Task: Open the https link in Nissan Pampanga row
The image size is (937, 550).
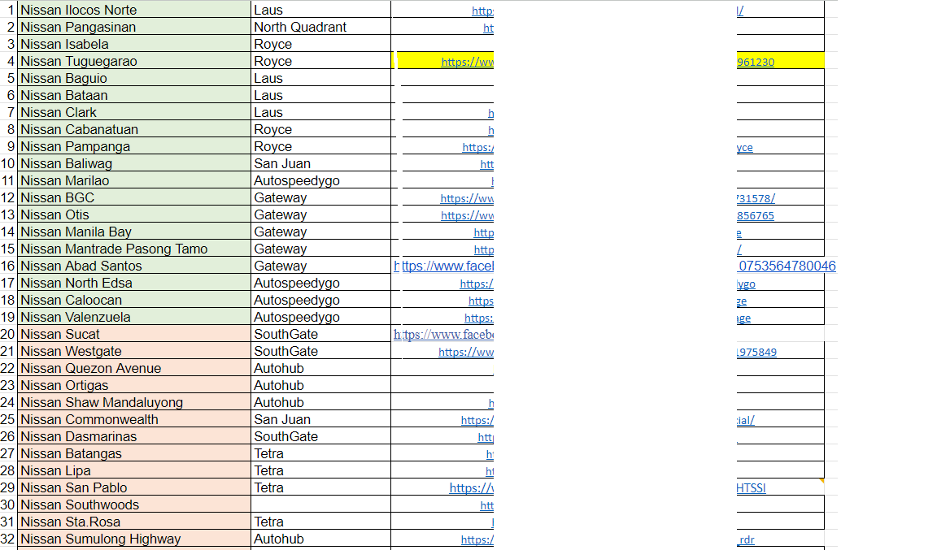Action: [x=478, y=147]
